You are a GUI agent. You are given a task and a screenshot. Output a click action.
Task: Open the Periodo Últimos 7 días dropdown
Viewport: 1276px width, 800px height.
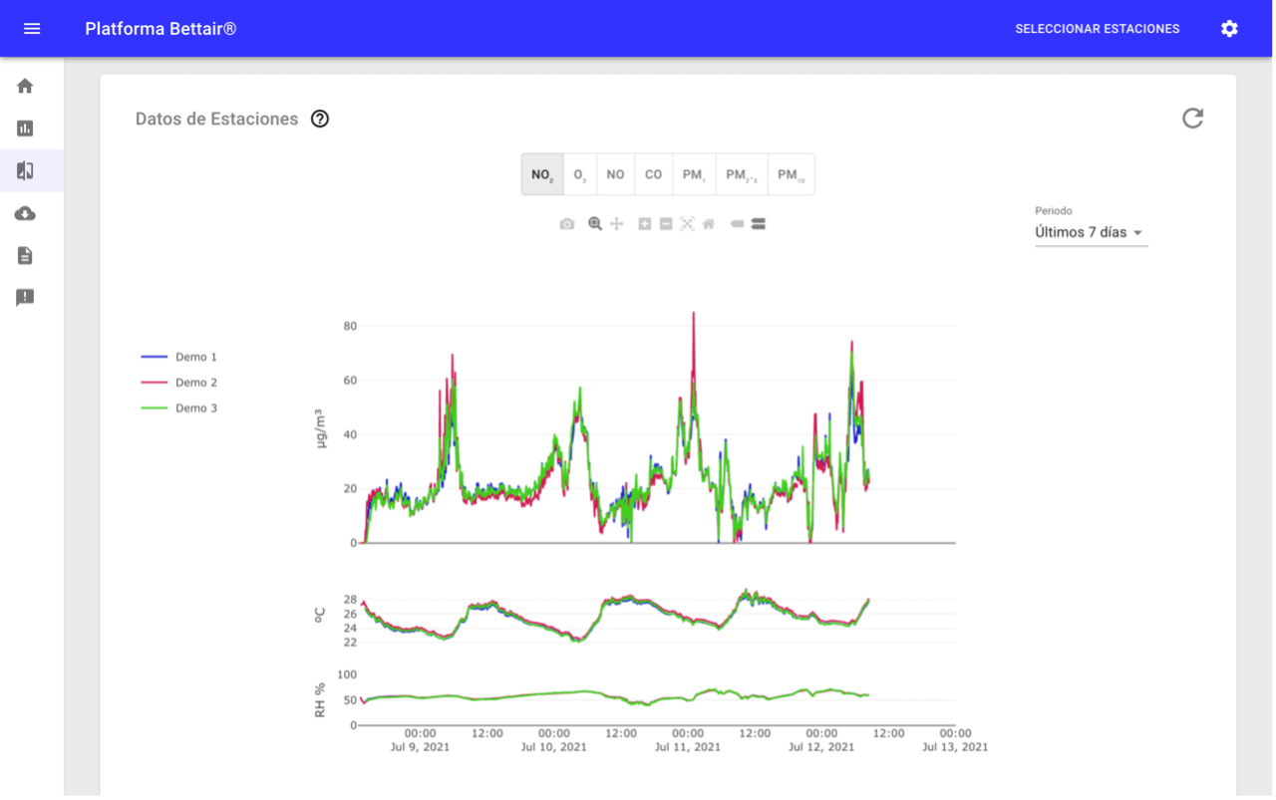coord(1091,232)
